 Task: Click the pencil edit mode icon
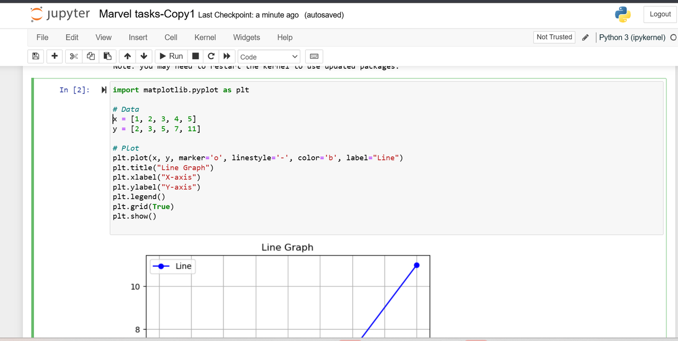585,38
